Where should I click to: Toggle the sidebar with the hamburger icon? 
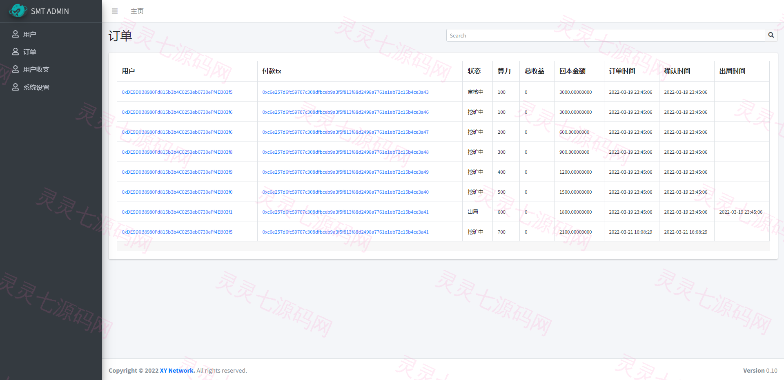[x=115, y=11]
